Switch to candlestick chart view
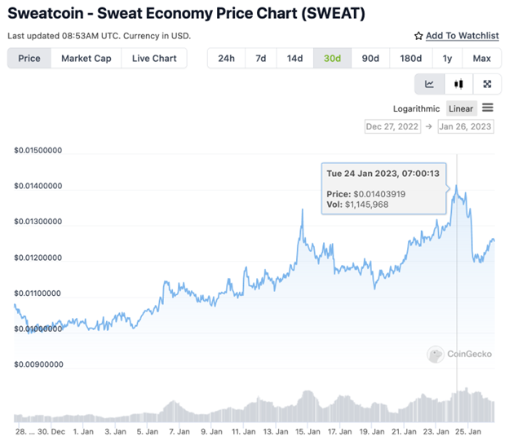The height and width of the screenshot is (441, 509). point(458,84)
